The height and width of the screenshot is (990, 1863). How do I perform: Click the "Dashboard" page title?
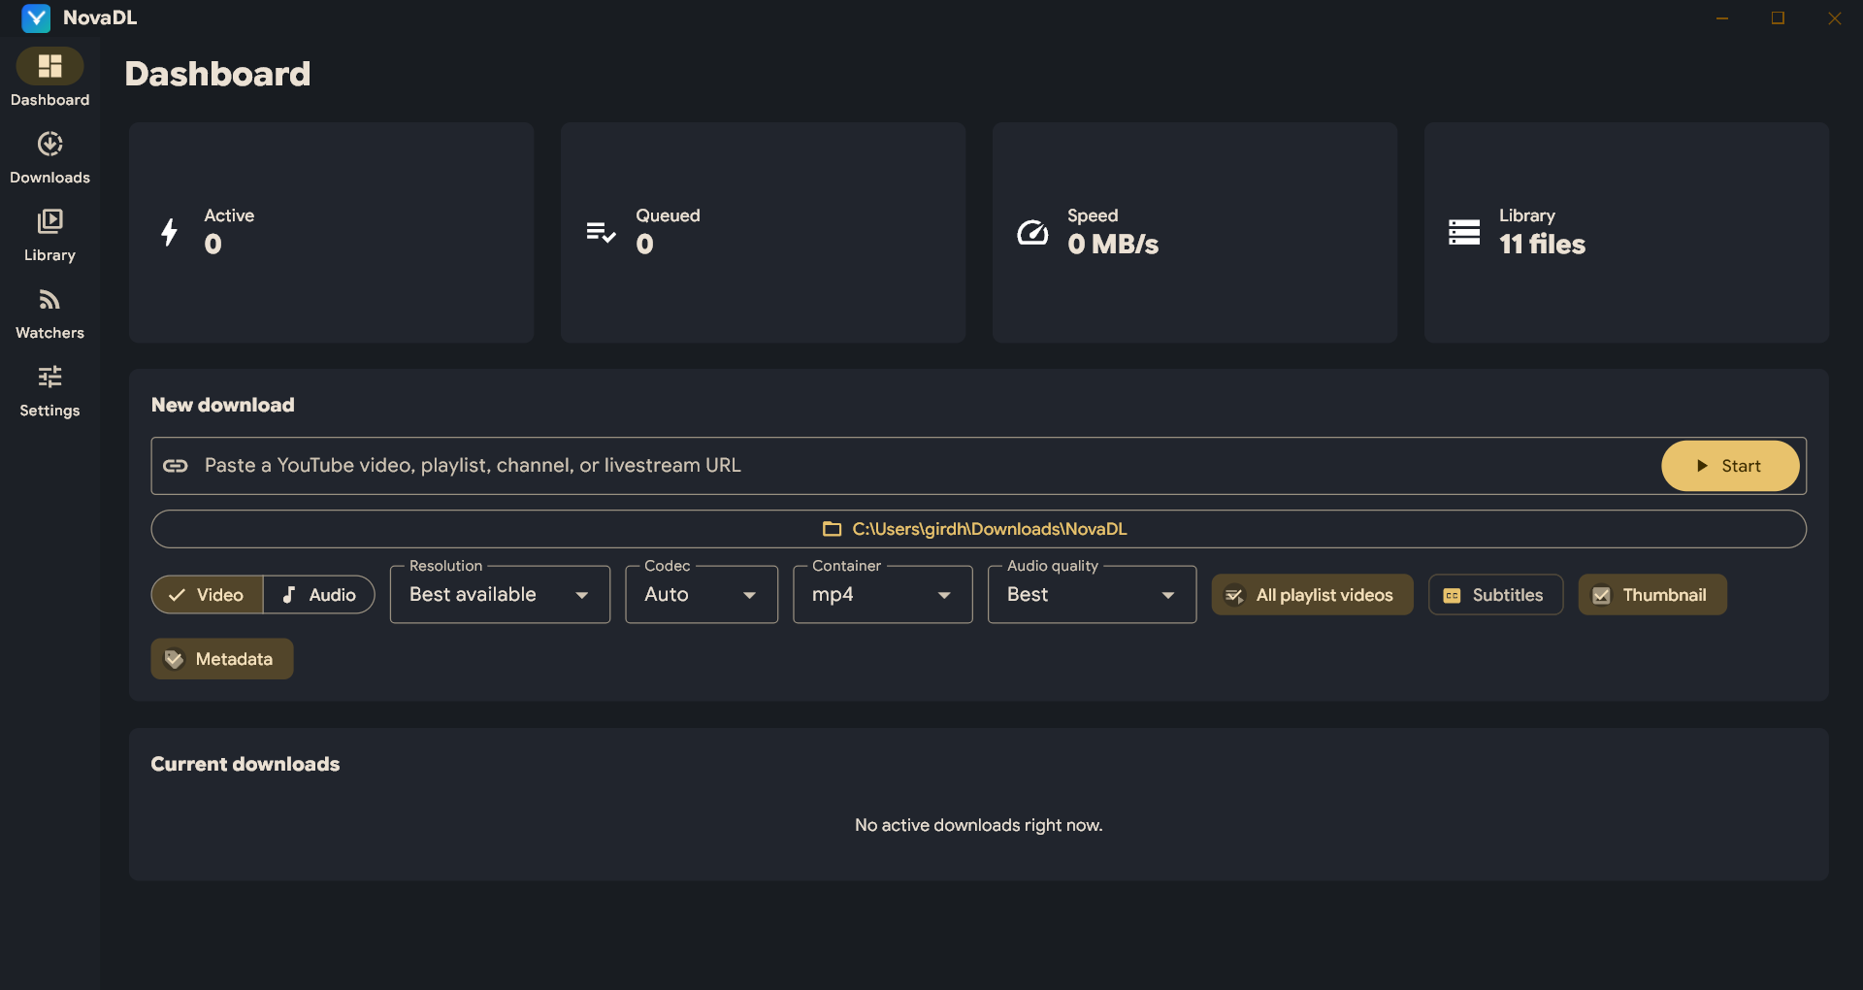tap(217, 74)
